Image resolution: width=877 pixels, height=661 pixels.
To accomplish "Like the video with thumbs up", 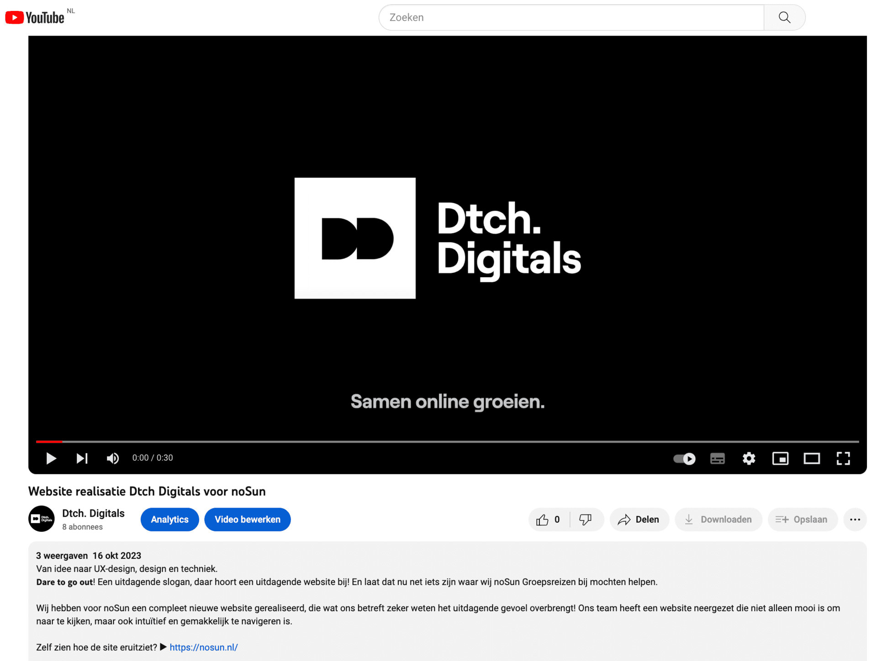I will click(549, 519).
